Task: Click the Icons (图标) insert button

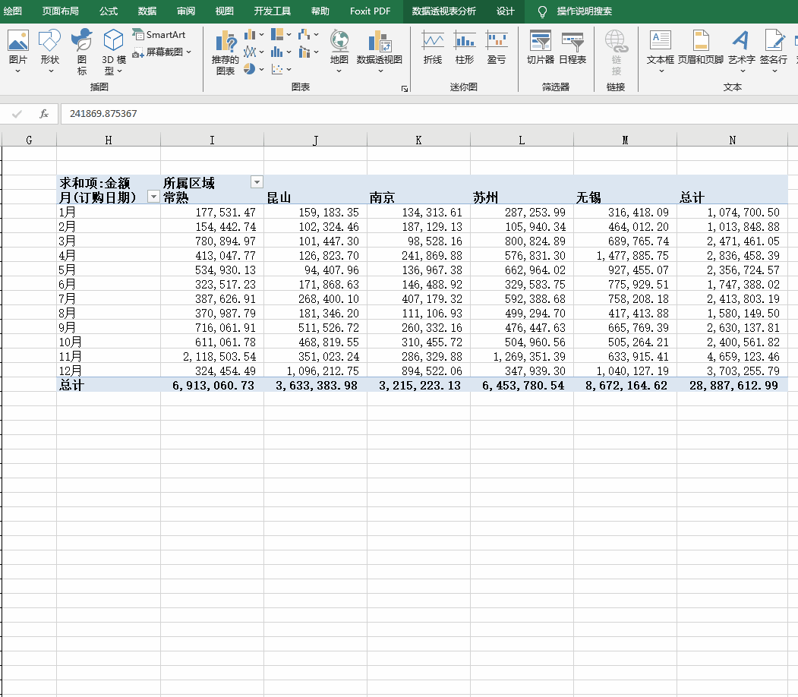Action: coord(82,52)
